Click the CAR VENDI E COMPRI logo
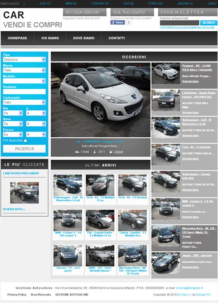This screenshot has width=218, height=303. (x=33, y=19)
